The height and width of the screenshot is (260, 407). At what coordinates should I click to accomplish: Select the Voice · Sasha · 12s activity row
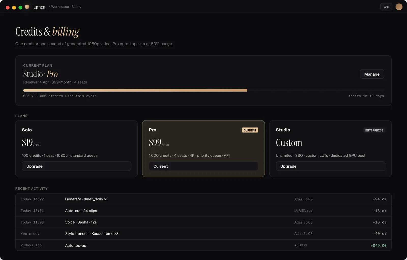point(203,222)
